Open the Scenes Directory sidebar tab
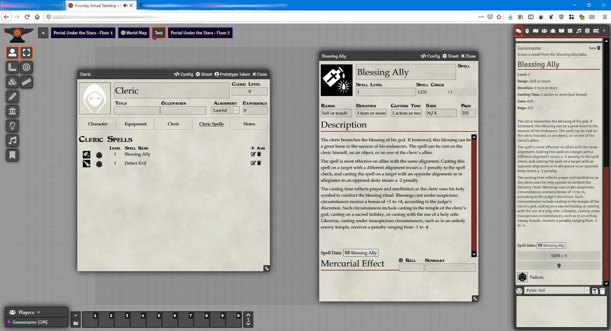Image resolution: width=611 pixels, height=331 pixels. [x=536, y=31]
